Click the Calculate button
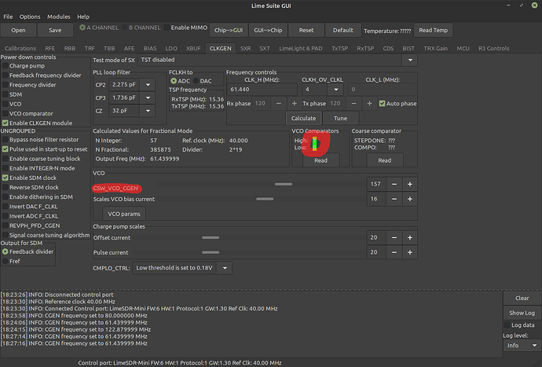 [x=303, y=119]
